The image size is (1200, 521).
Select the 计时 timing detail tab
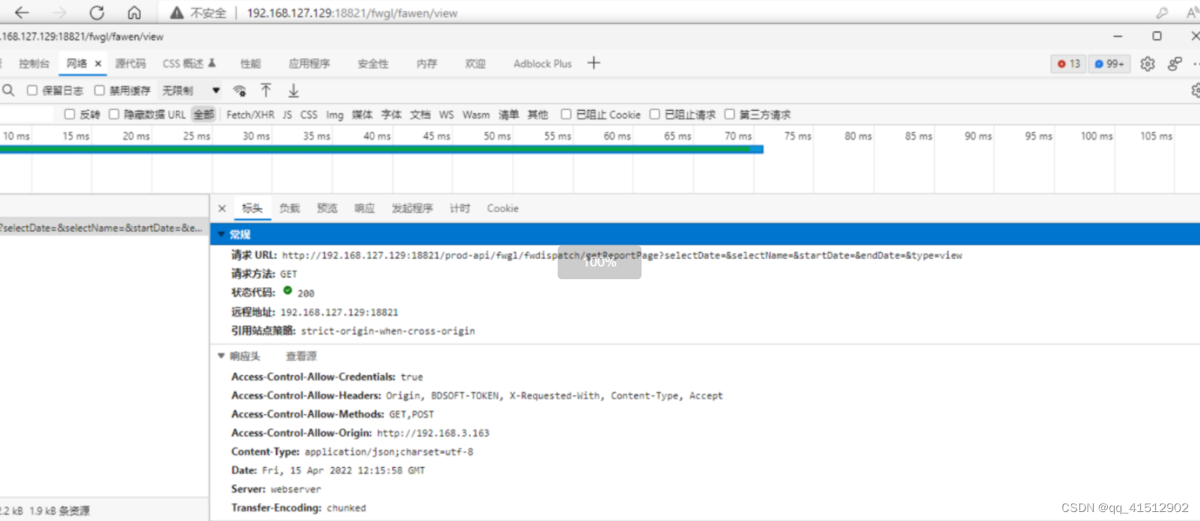point(460,208)
